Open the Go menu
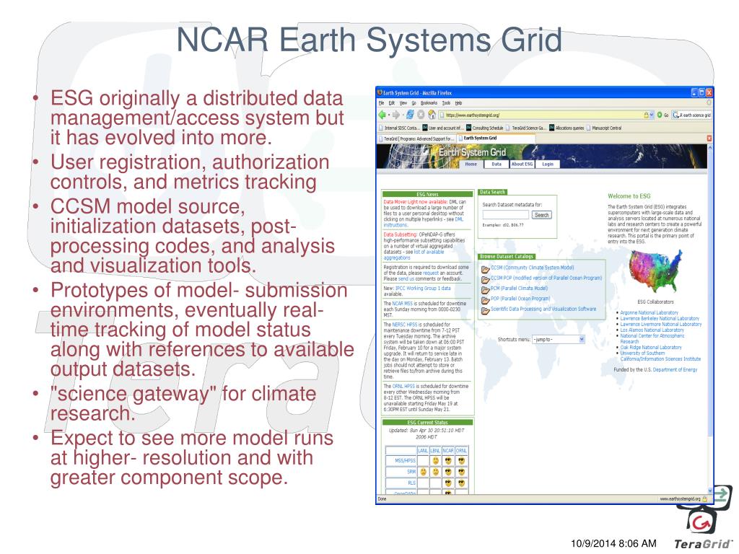 point(414,102)
